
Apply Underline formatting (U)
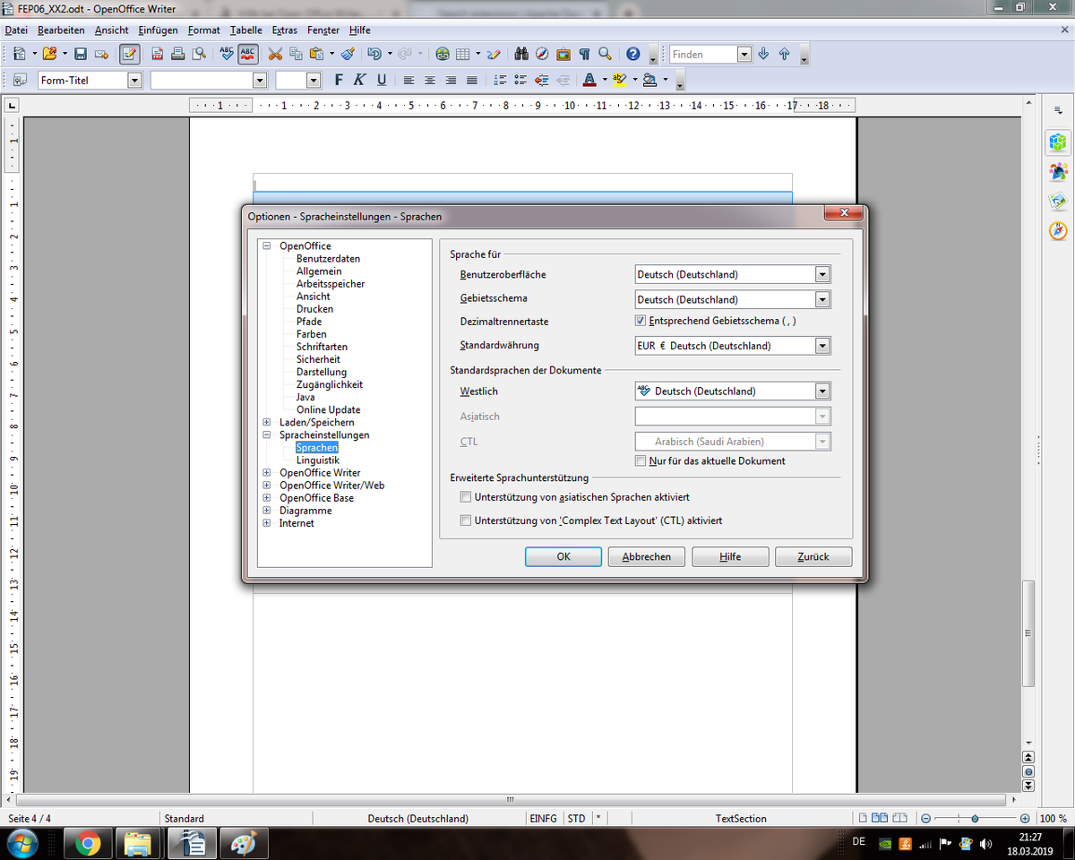(x=381, y=80)
